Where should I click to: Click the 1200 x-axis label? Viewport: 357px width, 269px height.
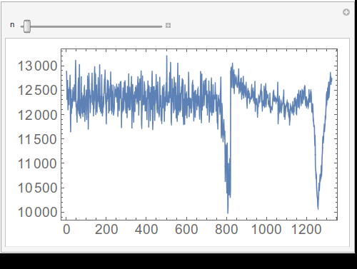306,230
